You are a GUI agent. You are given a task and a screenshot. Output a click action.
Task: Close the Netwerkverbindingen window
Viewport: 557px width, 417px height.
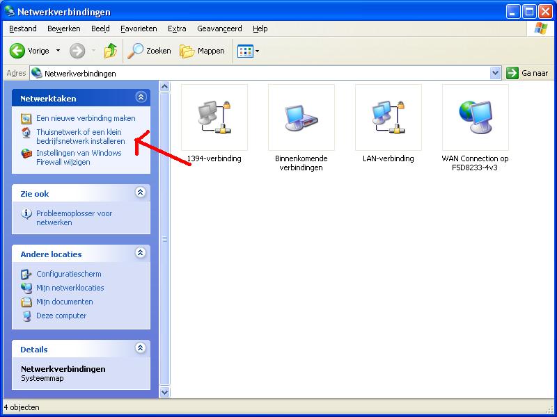[x=545, y=12]
